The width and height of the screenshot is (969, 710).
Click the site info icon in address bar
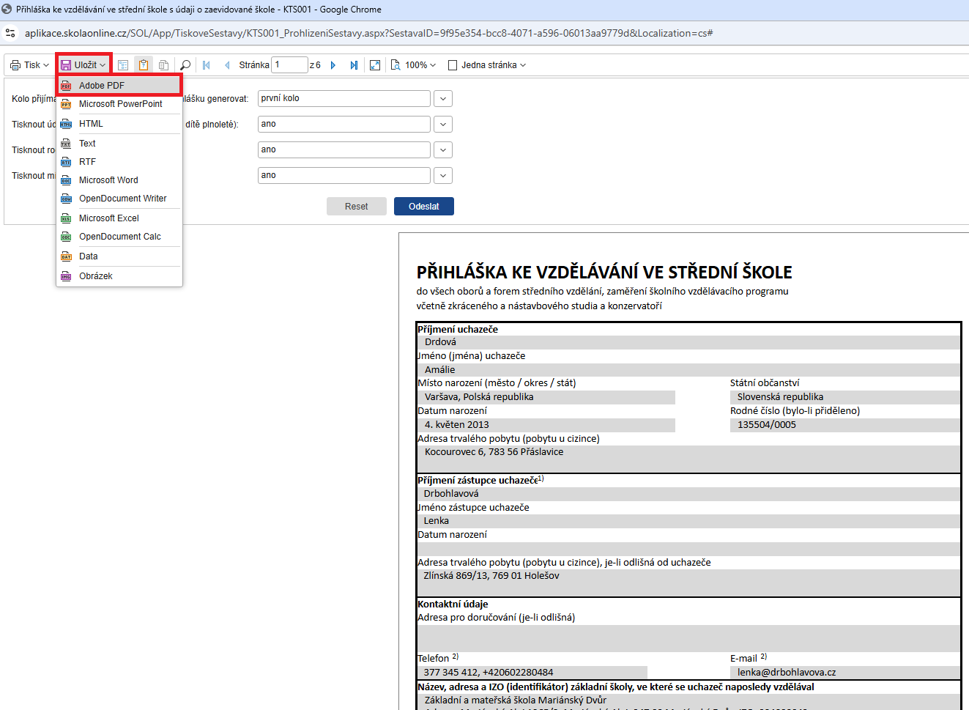[x=10, y=33]
